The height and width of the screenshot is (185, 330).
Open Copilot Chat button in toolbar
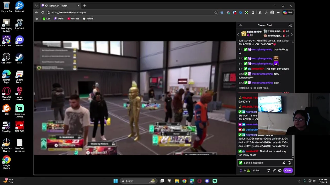[x=288, y=12]
